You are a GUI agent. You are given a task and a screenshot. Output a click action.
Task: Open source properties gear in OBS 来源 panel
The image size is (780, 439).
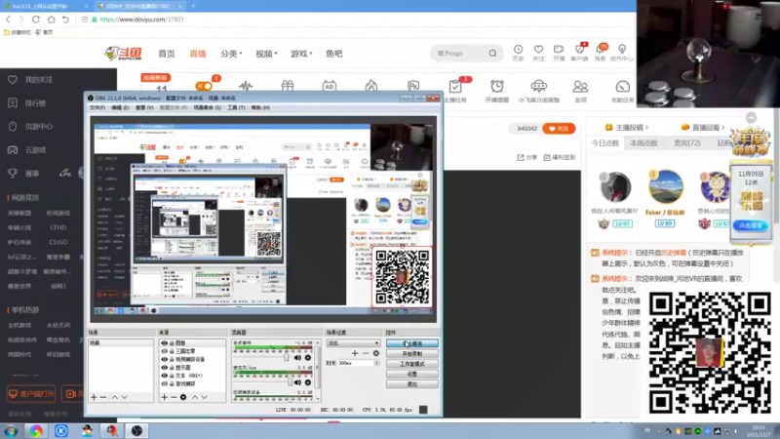pyautogui.click(x=183, y=397)
